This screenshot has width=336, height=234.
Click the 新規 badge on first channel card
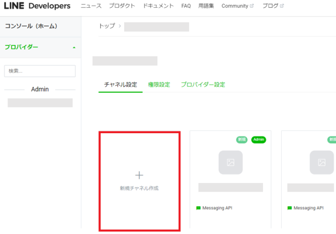point(242,140)
